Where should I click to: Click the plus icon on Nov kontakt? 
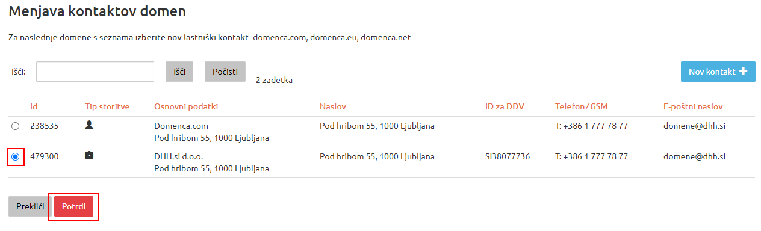[x=743, y=71]
